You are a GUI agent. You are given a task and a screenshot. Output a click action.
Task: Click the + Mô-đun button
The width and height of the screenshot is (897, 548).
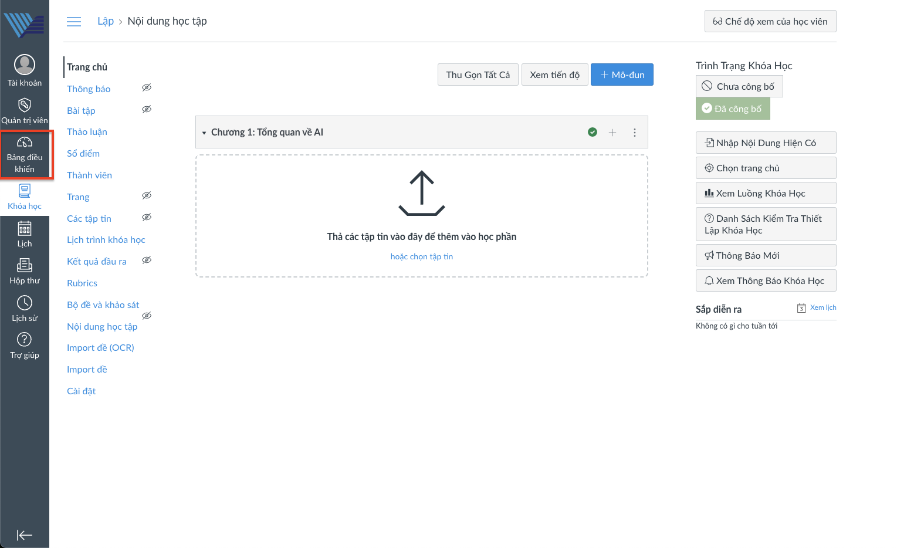click(621, 75)
